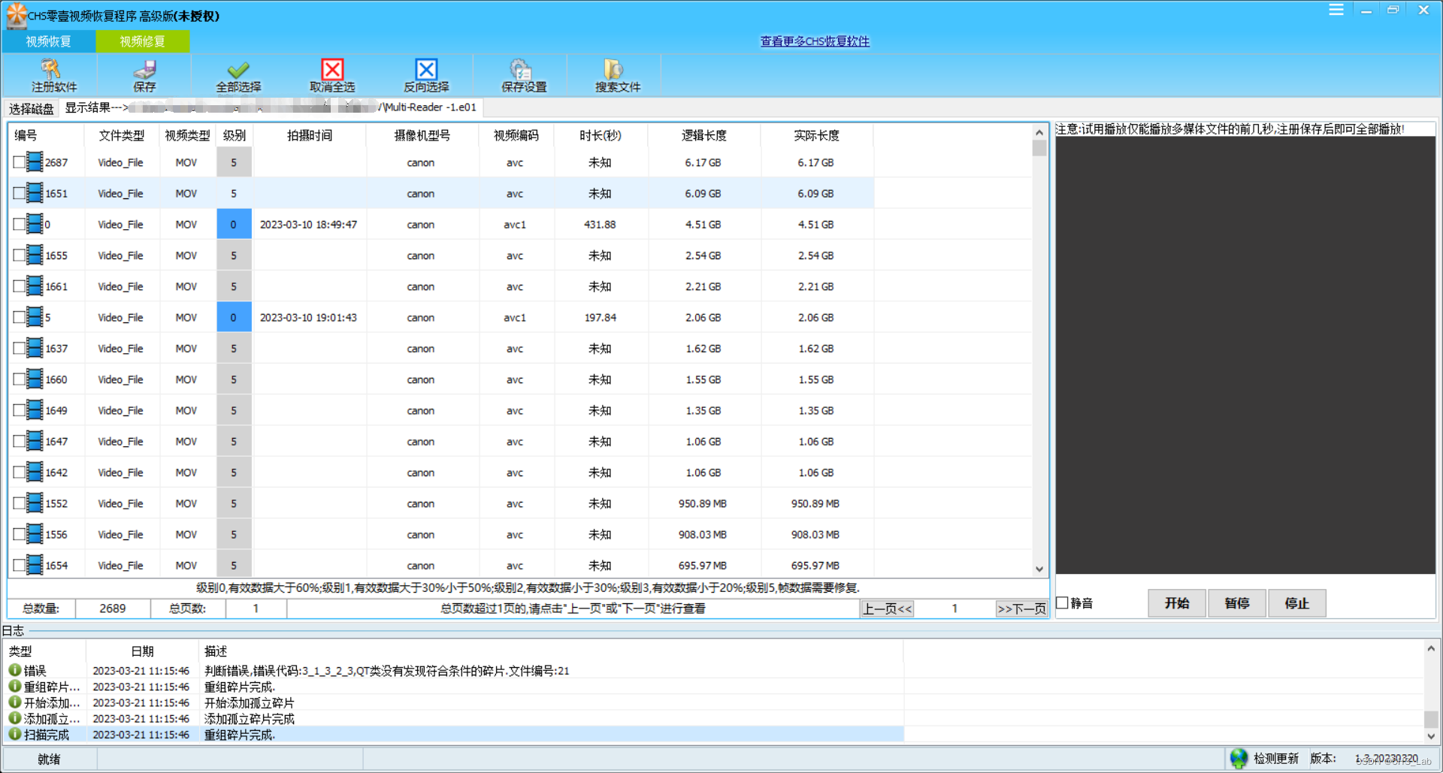Click the blue level 0 cell of file 5

[234, 317]
